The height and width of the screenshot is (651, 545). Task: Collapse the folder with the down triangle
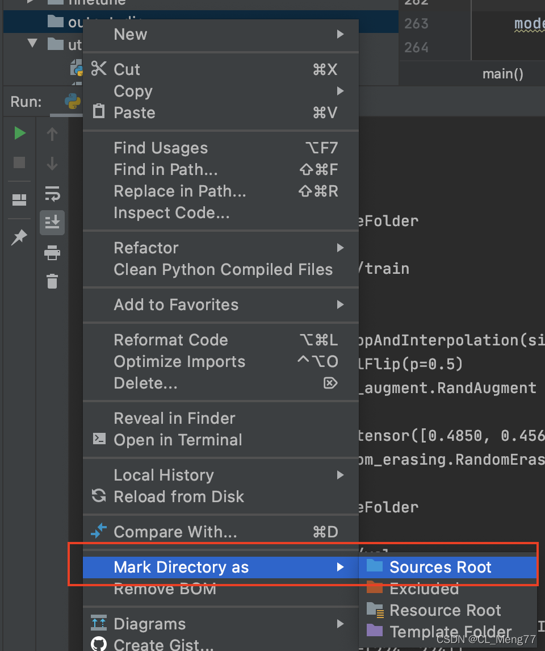pos(32,43)
